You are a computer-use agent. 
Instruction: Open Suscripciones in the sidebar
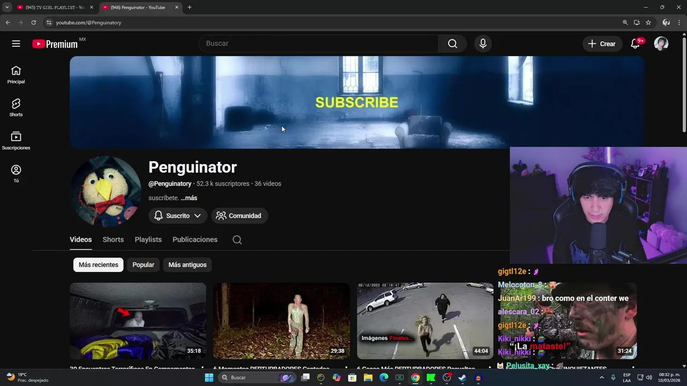(x=16, y=140)
